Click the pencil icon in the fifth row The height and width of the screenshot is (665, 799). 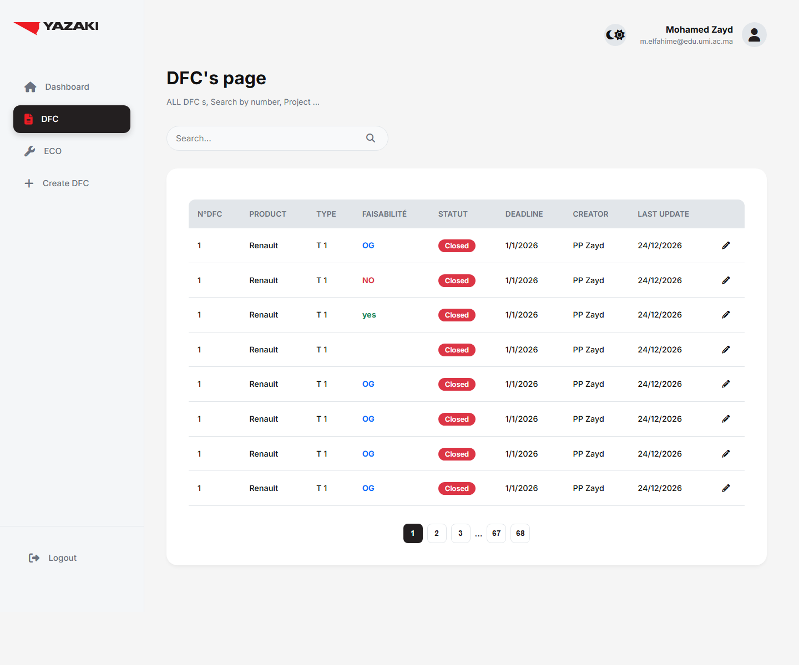(x=726, y=384)
